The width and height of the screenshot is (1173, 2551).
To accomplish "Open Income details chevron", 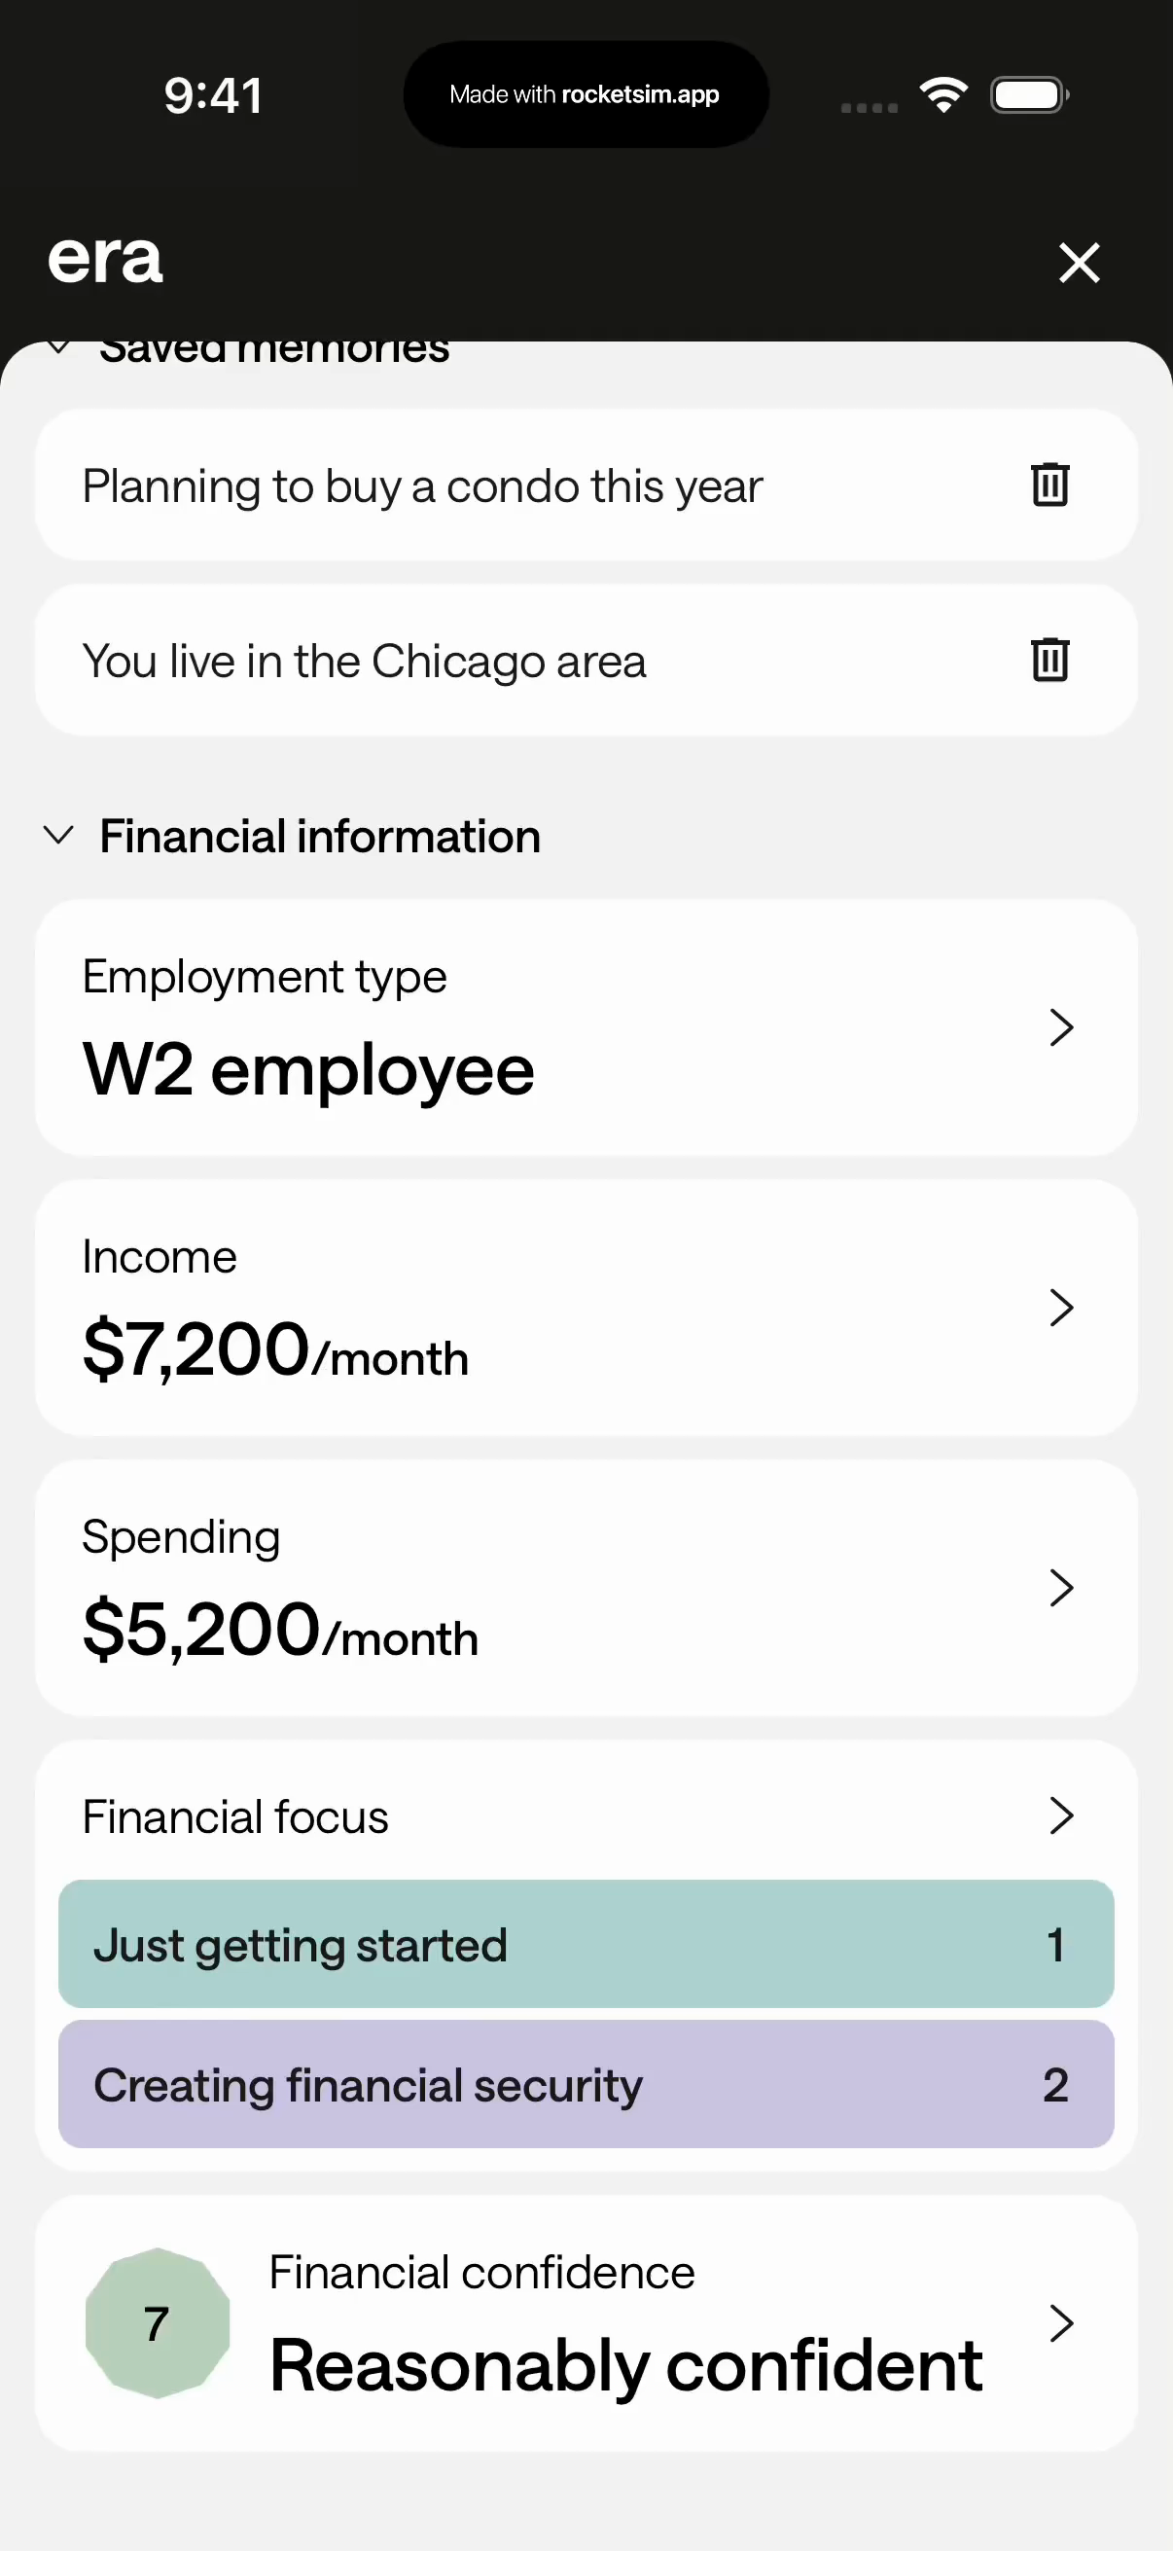I will click(1061, 1308).
